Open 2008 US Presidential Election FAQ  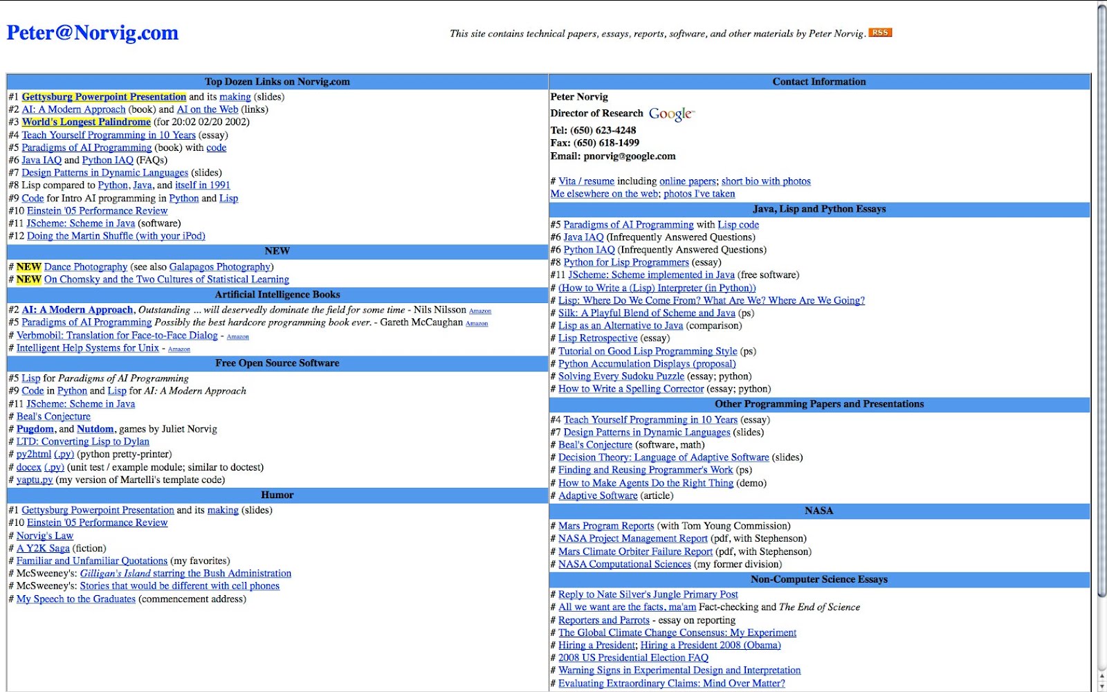(633, 658)
